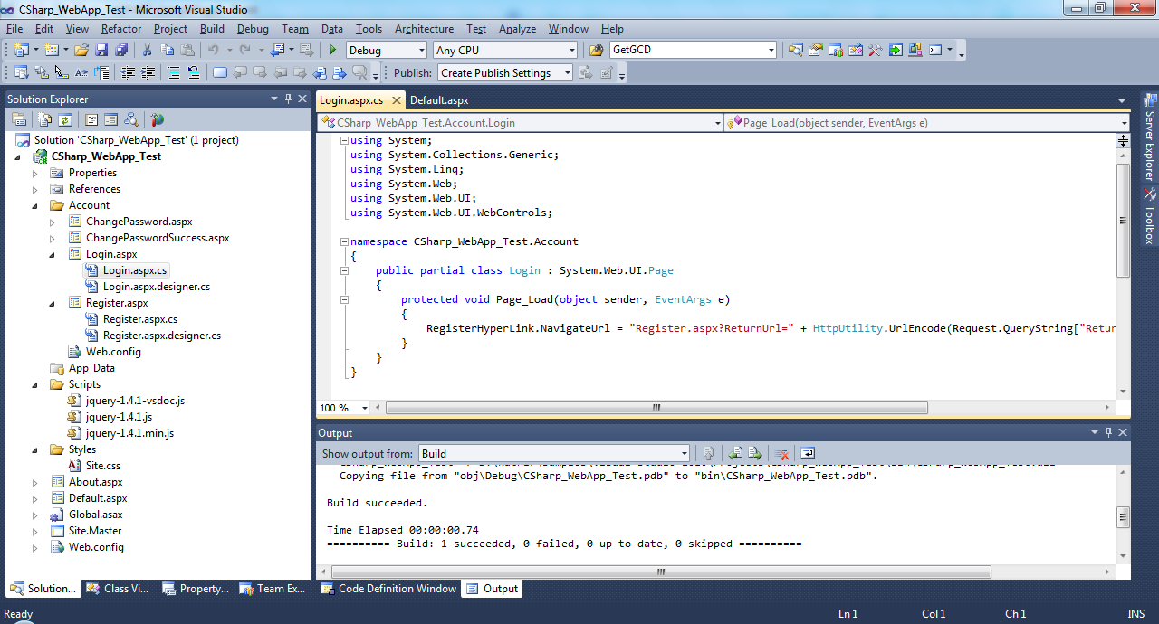Image resolution: width=1159 pixels, height=624 pixels.
Task: Select Register.aspx.cs file in Solution Explorer
Action: (139, 319)
